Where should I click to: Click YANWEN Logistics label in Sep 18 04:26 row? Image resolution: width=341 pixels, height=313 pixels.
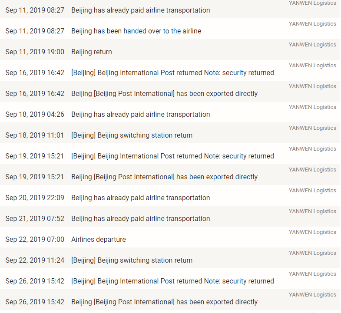(x=312, y=107)
